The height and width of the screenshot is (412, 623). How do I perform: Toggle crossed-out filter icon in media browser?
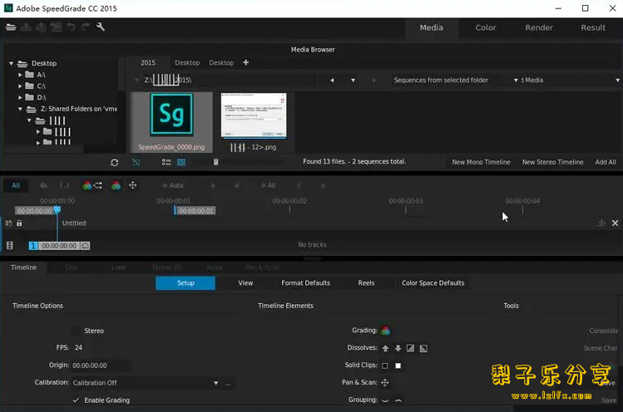(136, 162)
